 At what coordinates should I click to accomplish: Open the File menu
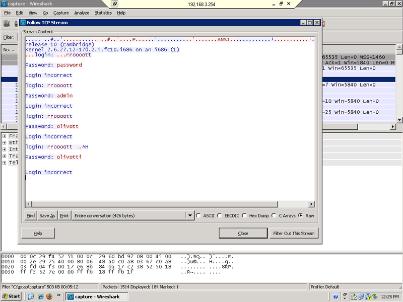[8, 13]
